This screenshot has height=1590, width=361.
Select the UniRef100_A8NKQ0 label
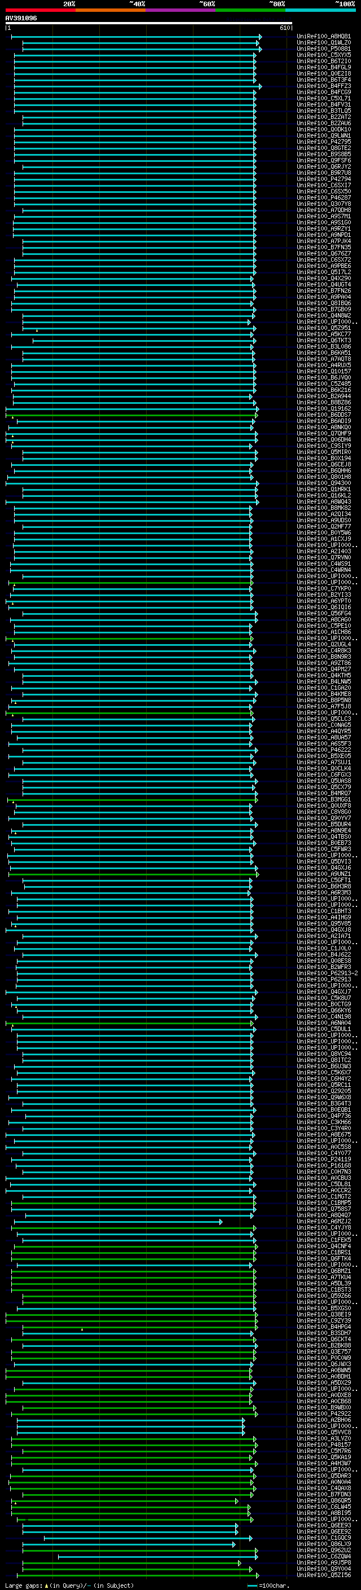click(x=323, y=427)
